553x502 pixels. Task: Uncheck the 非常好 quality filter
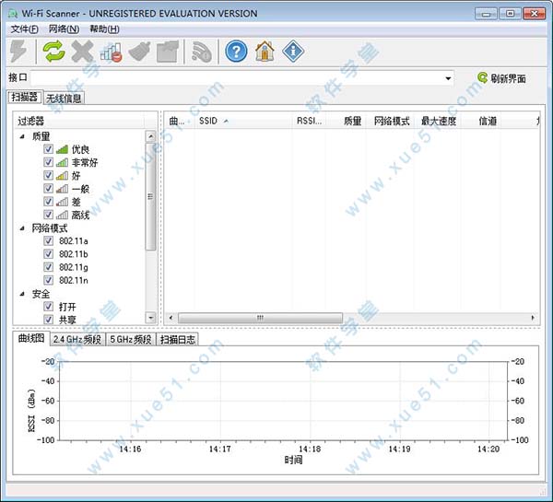(48, 162)
